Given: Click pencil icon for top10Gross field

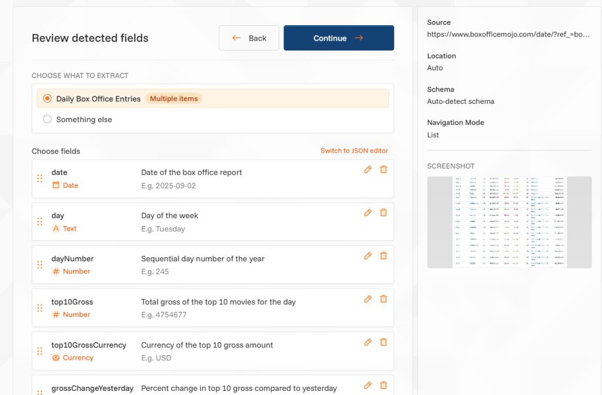Looking at the screenshot, I should [x=368, y=299].
